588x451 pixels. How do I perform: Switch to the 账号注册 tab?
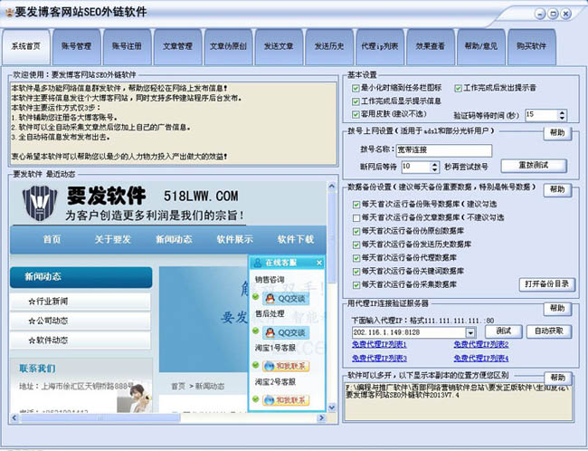coord(128,46)
